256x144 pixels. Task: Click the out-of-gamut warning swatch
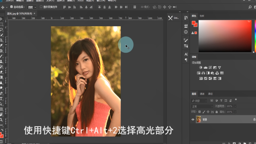point(196,33)
